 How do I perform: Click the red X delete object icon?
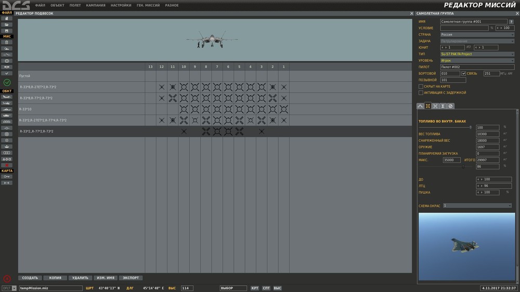coord(7,165)
